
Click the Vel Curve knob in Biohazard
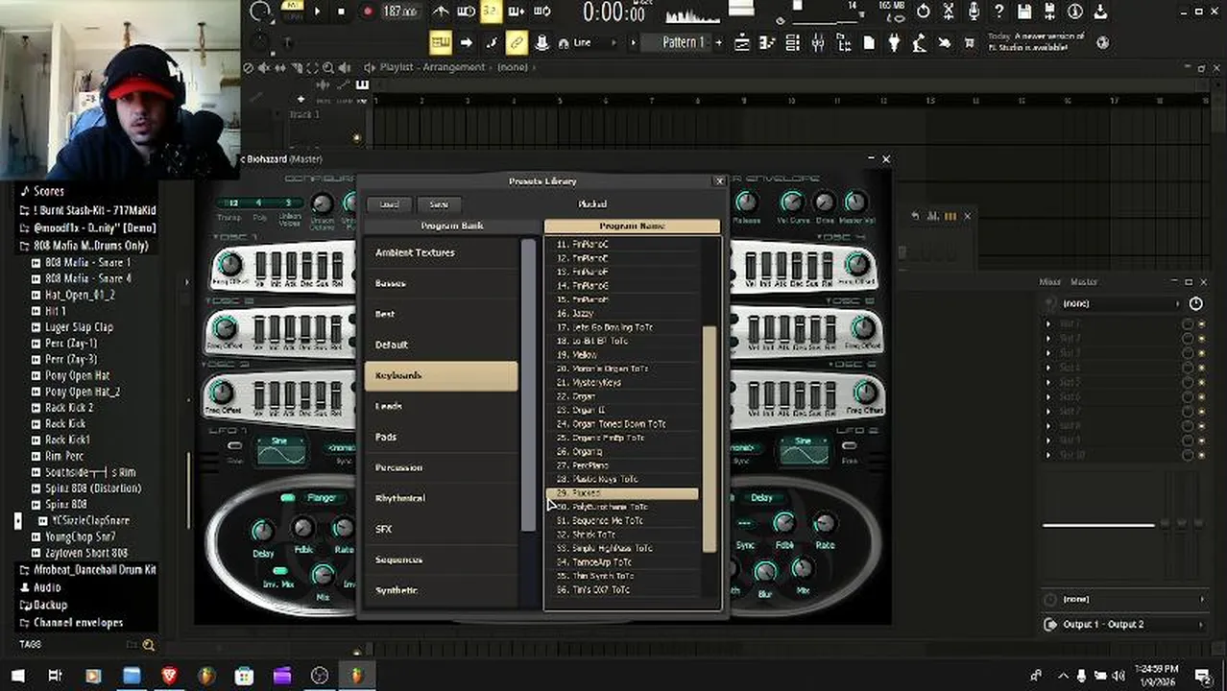click(791, 203)
